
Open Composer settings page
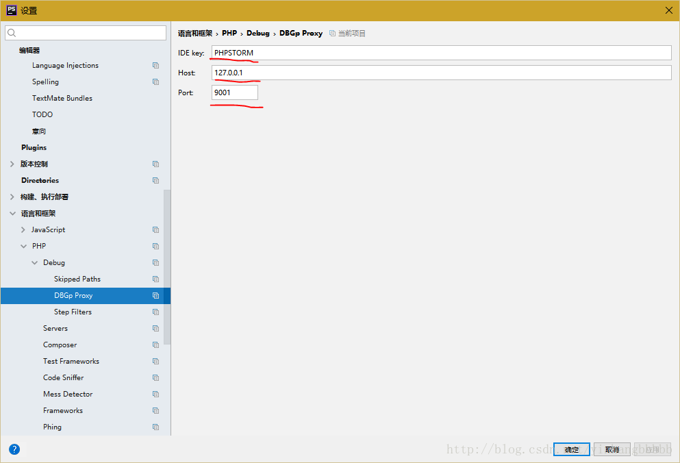coord(60,345)
